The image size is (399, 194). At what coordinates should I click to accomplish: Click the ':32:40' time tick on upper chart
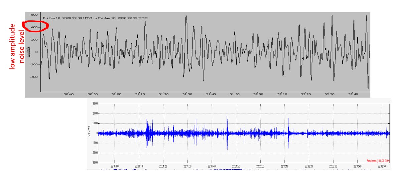(x=353, y=94)
